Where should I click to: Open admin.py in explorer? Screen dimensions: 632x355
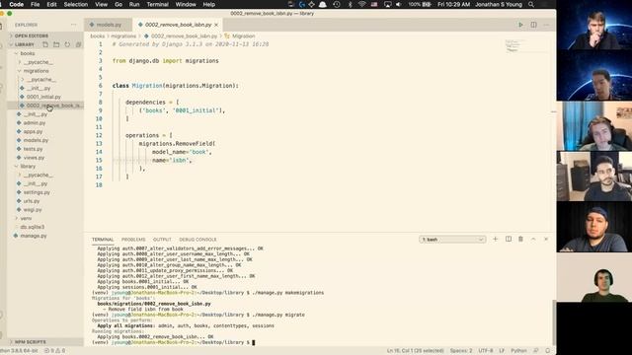(35, 122)
